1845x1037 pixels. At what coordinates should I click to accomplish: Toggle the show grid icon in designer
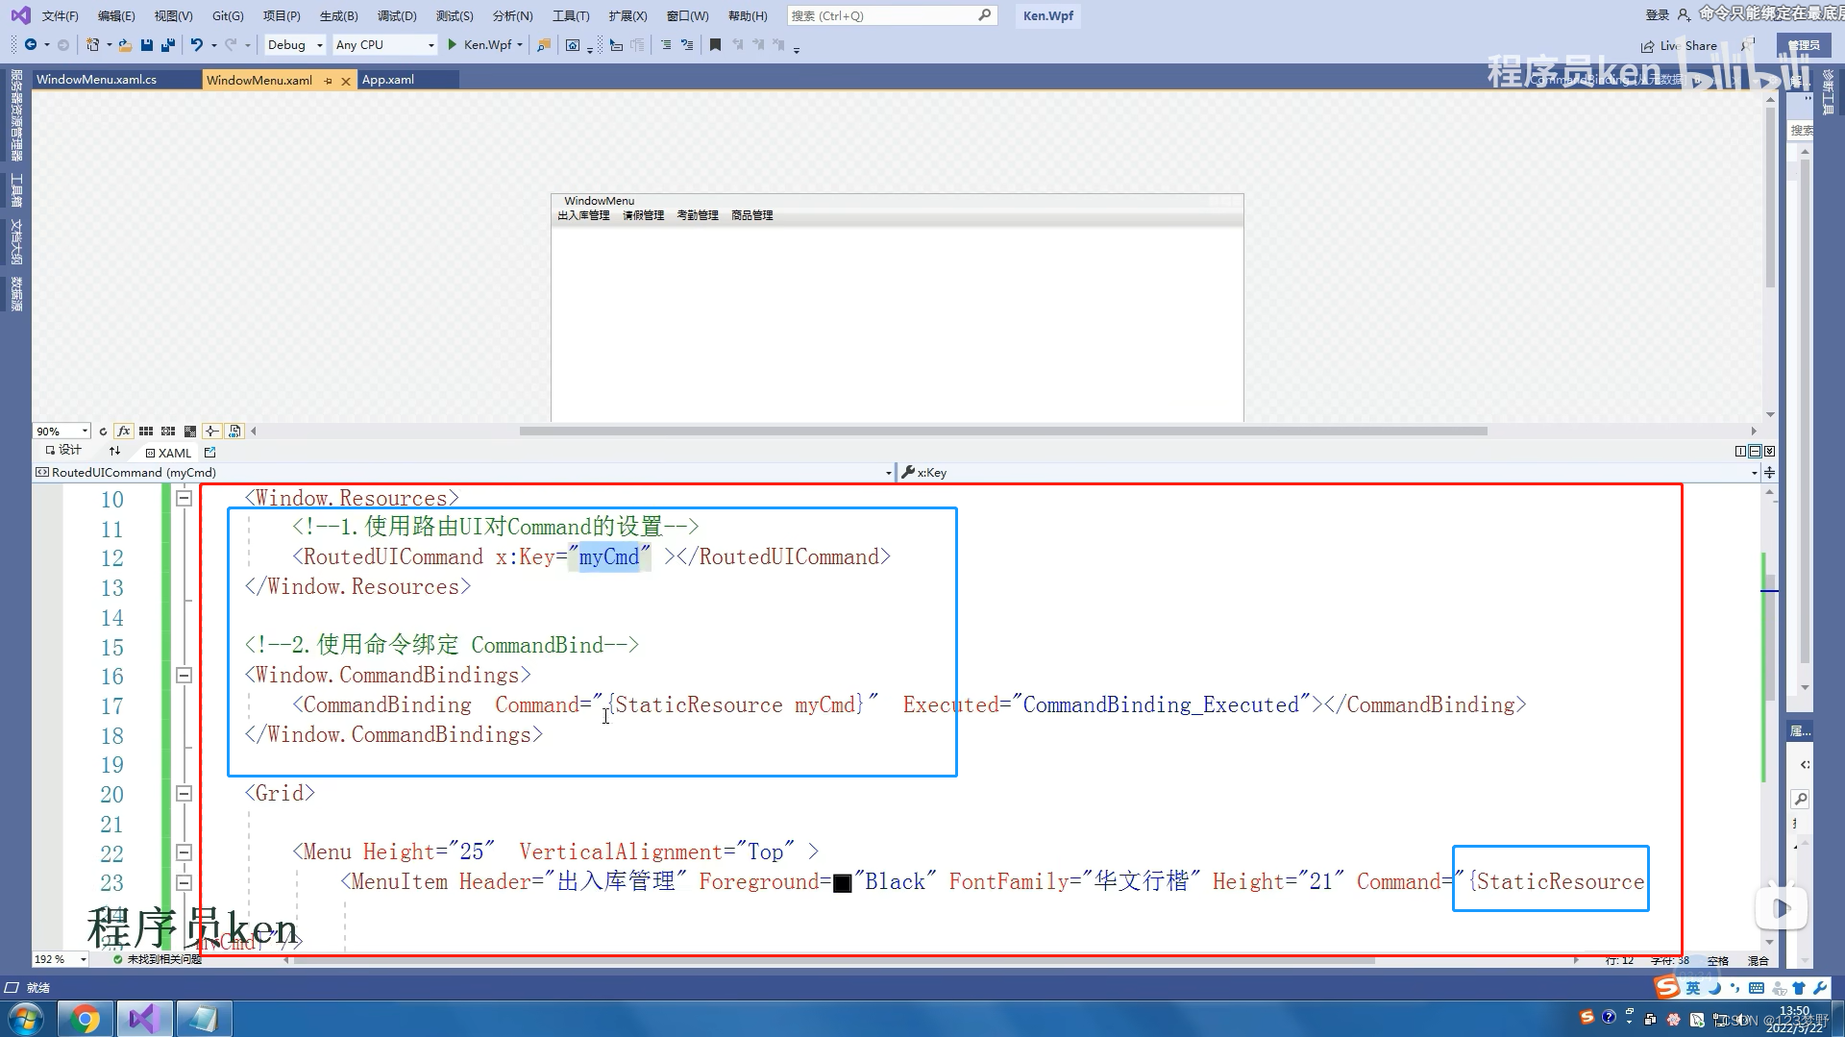click(x=146, y=432)
